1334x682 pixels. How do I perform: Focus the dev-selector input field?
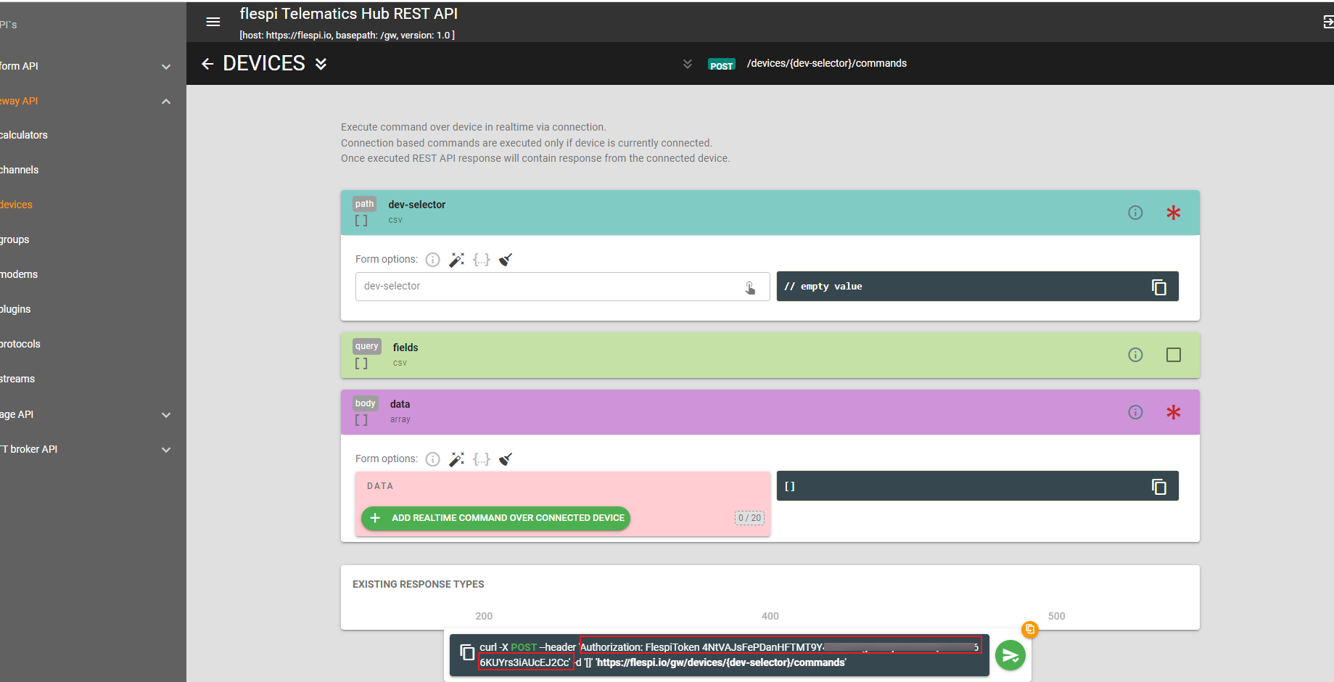562,287
